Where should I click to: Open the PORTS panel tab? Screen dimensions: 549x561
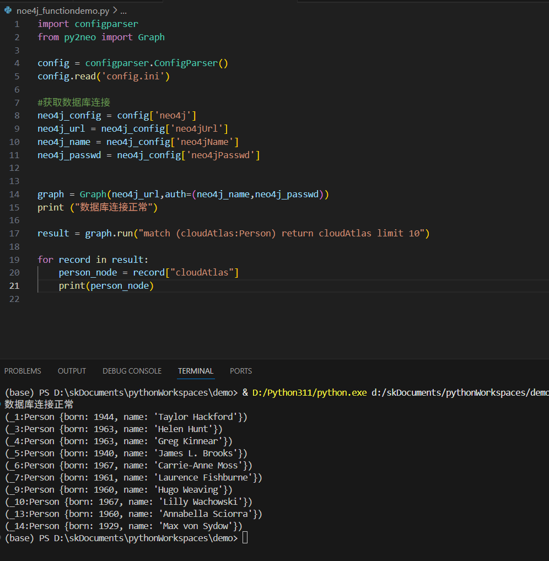[x=241, y=371]
